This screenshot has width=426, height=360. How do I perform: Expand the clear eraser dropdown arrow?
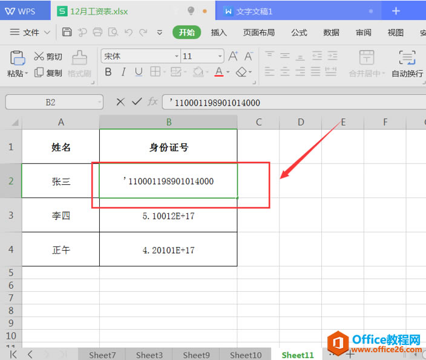click(x=250, y=72)
